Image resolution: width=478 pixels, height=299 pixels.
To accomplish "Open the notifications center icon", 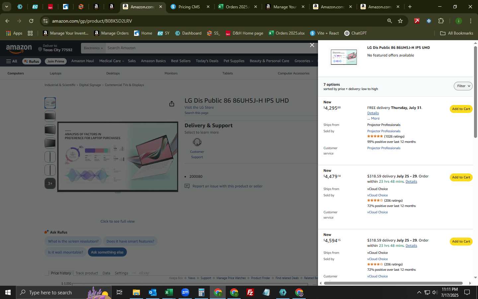I will (x=467, y=292).
